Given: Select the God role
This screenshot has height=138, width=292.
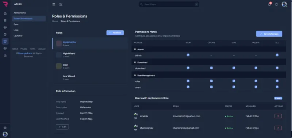Looking at the screenshot, I should 90,66.
